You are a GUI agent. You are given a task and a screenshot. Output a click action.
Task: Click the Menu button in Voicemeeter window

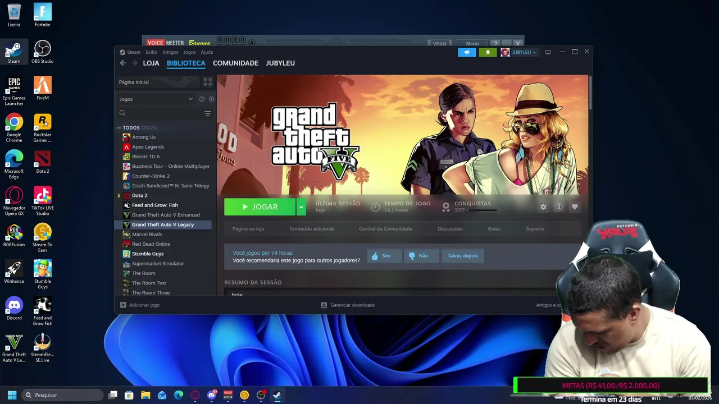click(x=472, y=43)
